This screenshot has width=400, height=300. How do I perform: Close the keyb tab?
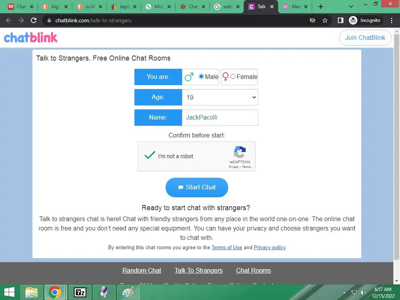[x=135, y=7]
